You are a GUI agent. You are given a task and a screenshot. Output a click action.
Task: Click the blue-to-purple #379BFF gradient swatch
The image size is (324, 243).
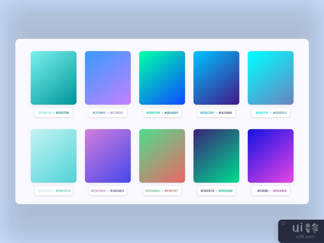pos(108,78)
